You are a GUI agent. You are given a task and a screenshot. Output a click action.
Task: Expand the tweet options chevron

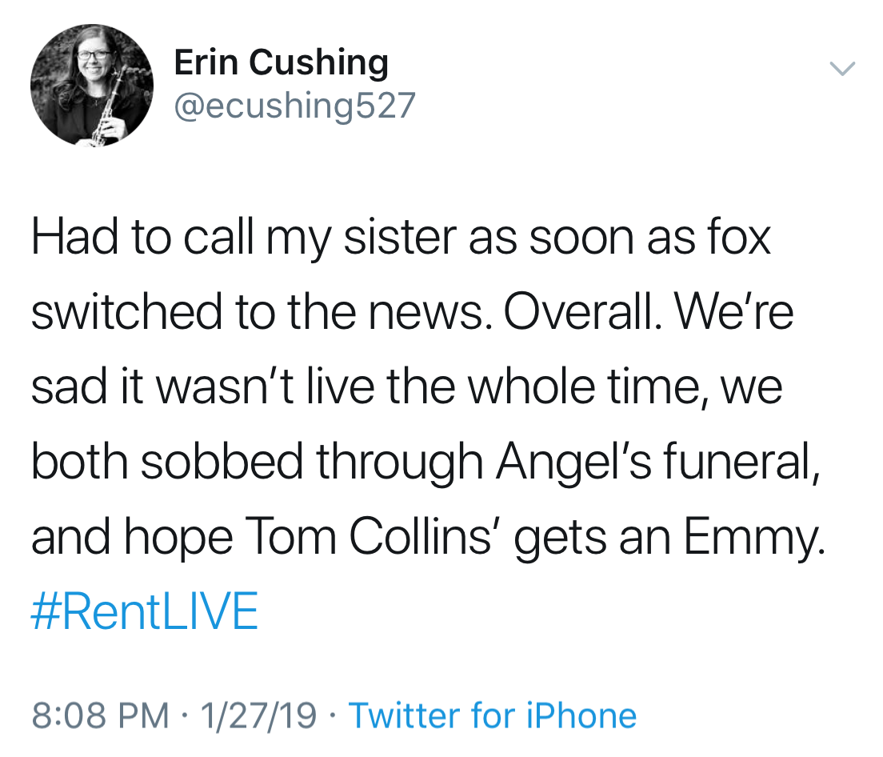coord(842,70)
